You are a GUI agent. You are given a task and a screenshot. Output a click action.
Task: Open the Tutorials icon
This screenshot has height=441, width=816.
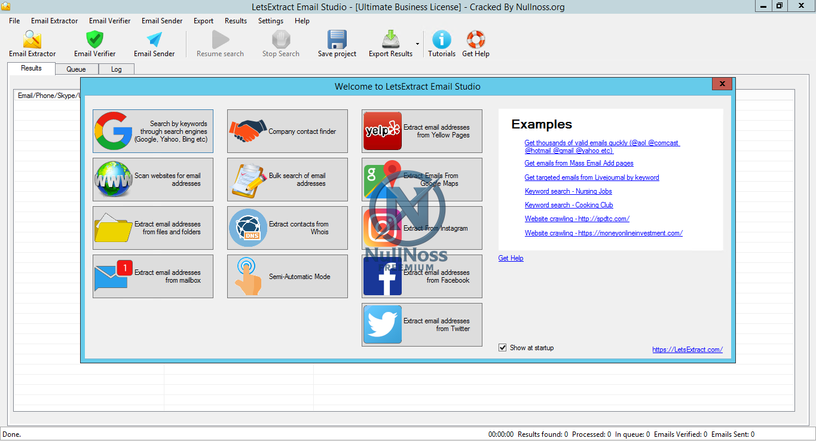click(x=441, y=44)
